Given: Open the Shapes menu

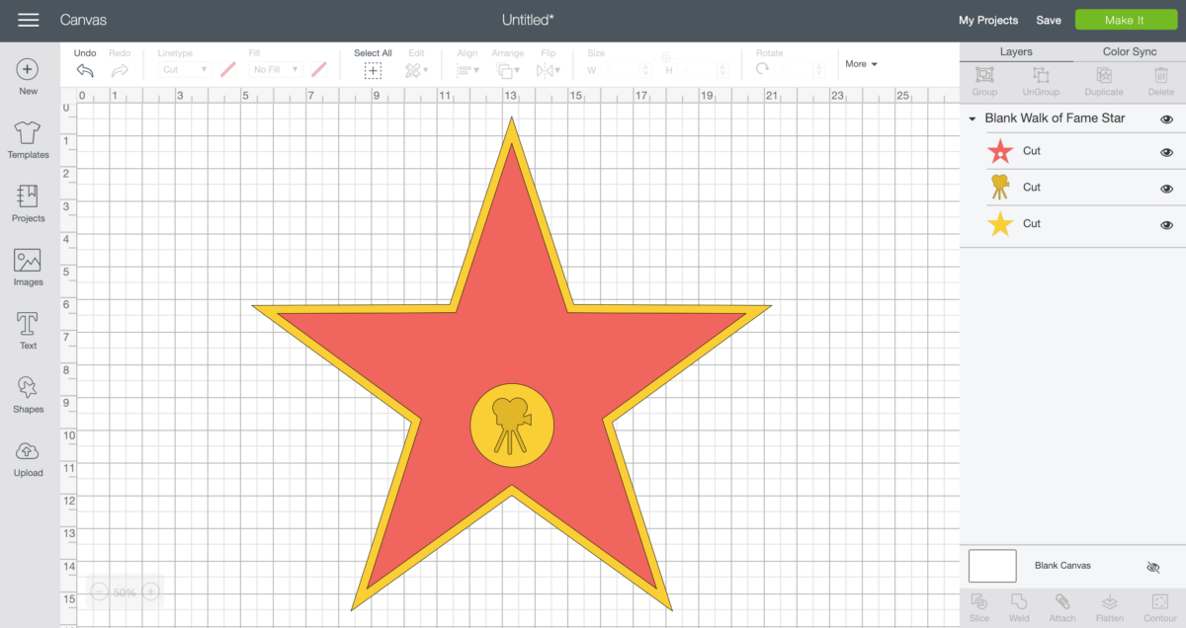Looking at the screenshot, I should (28, 394).
